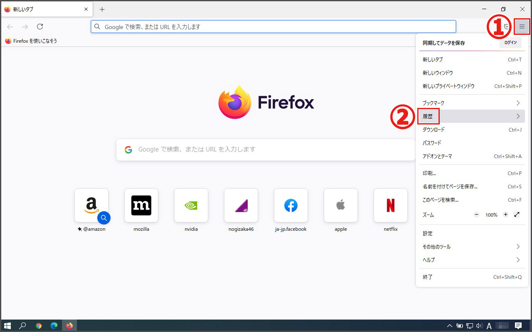Reload the current page
Screen dimensions: 532x332
pyautogui.click(x=40, y=27)
